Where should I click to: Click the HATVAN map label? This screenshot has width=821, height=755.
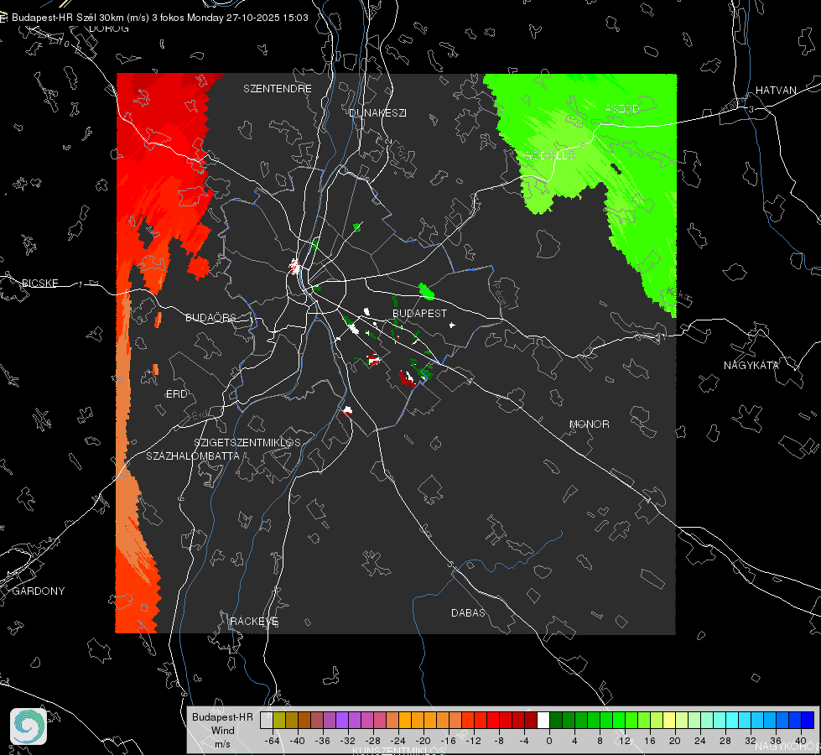[x=776, y=91]
